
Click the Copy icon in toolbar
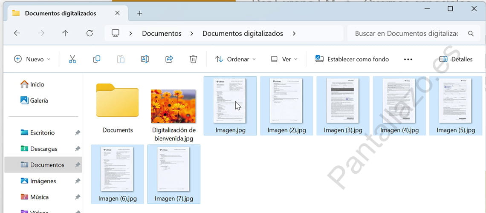click(96, 59)
